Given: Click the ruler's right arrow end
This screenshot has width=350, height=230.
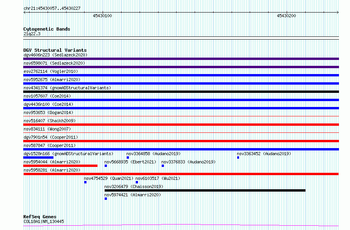Looking at the screenshot, I should tap(338, 13).
